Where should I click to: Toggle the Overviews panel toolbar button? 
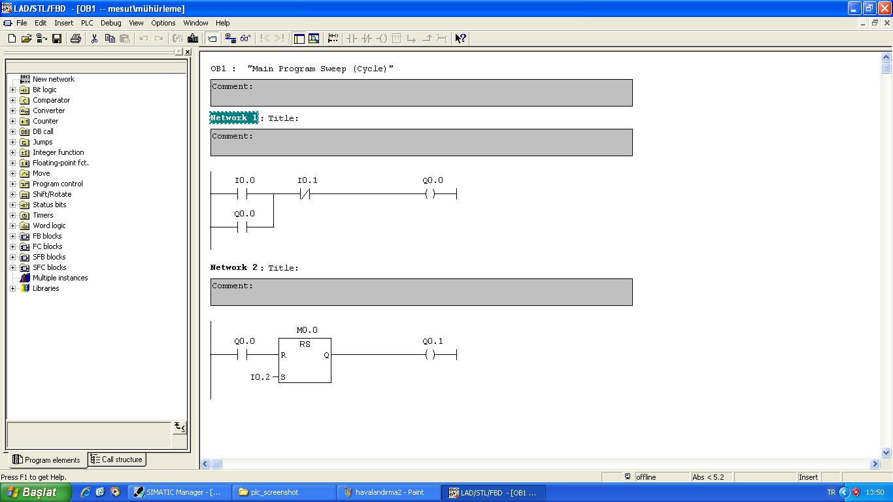[299, 39]
